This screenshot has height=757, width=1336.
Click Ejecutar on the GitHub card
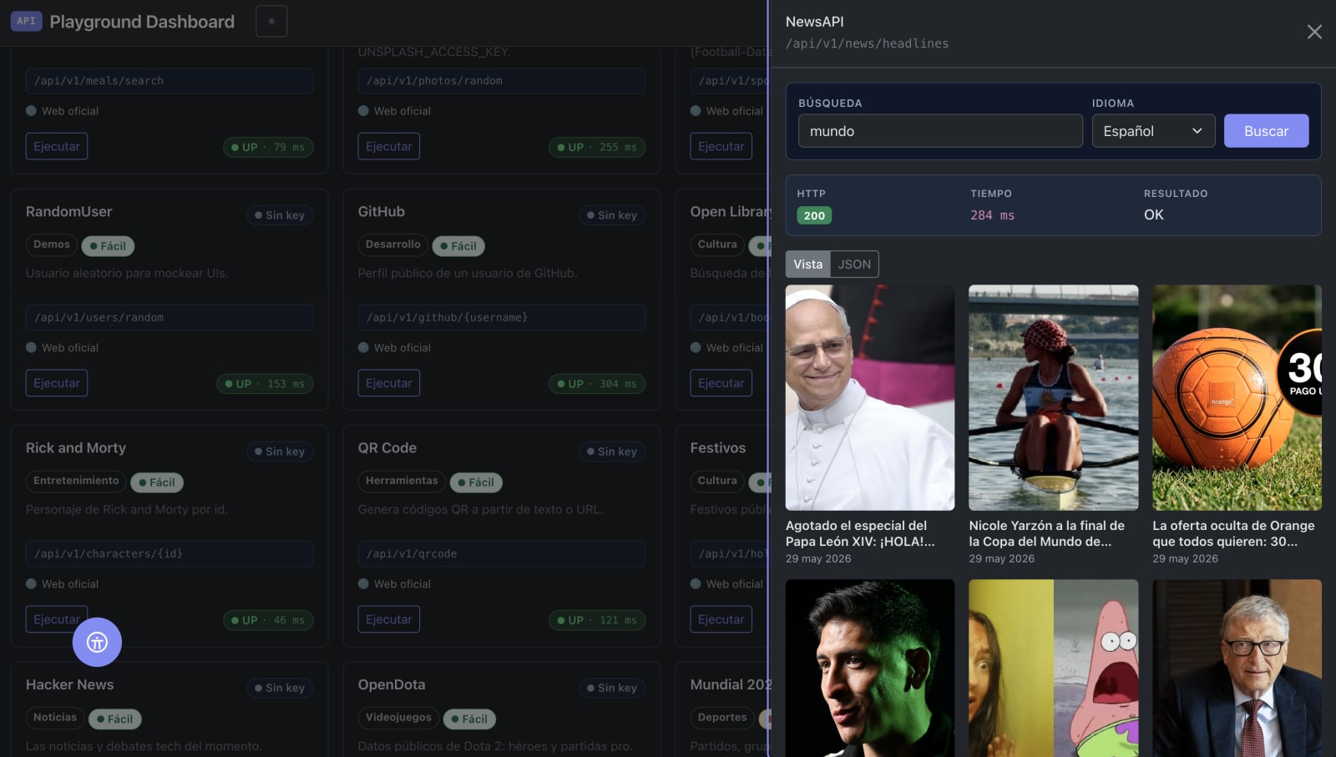(x=389, y=383)
